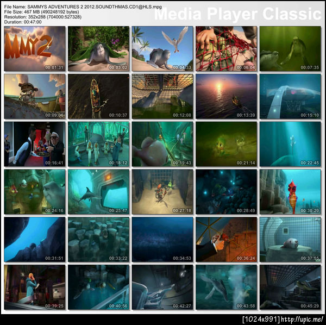326x325 pixels.
Task: Click the overhead boat thumbnail at 00:10:37
Action: click(x=98, y=96)
